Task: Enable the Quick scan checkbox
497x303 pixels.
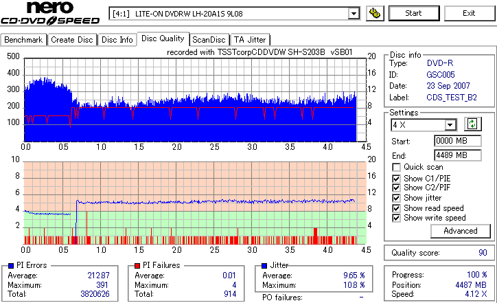Action: click(x=396, y=167)
